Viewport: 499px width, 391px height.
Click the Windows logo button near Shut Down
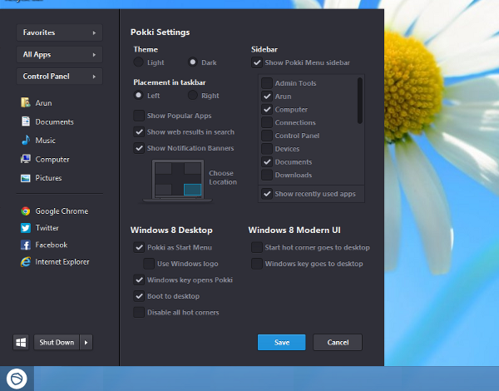point(21,342)
